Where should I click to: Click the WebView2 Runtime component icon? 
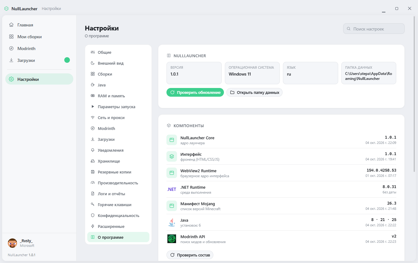[x=172, y=173]
